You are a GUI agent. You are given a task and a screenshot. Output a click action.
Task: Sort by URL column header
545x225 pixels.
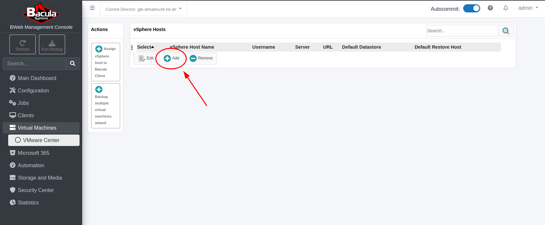(x=328, y=47)
